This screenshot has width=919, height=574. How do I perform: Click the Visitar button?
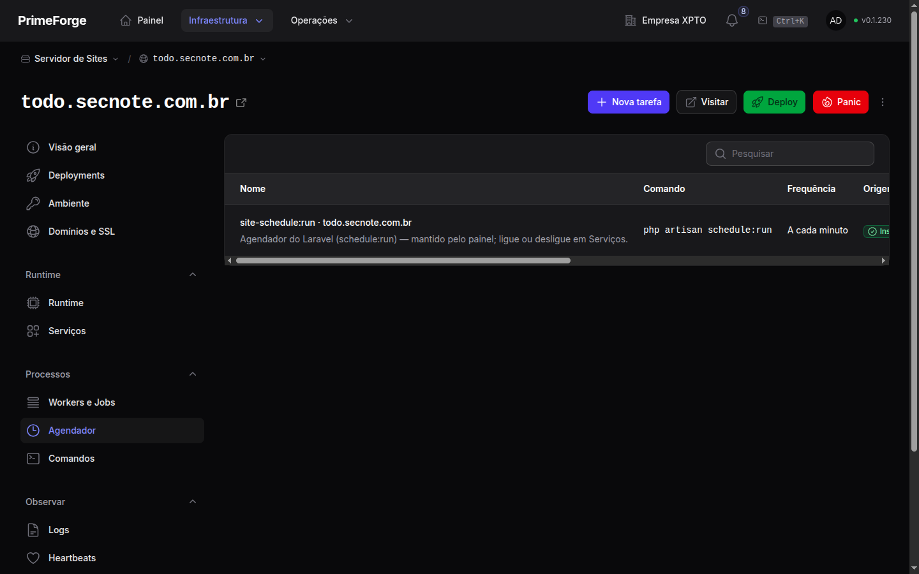[x=706, y=102]
